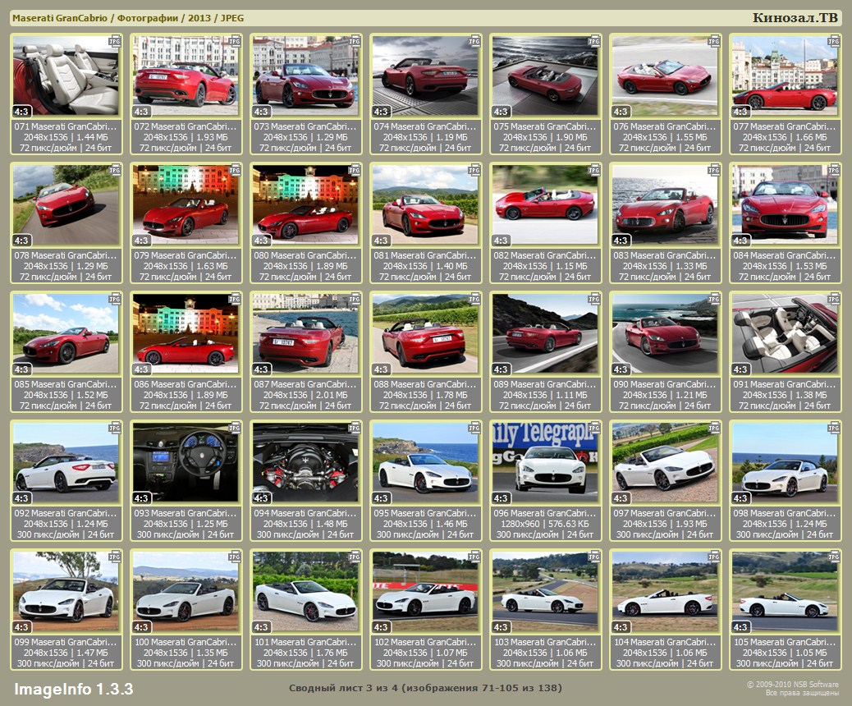
Task: Click the ImageInfo 1.3.3 label
Action: (x=73, y=688)
